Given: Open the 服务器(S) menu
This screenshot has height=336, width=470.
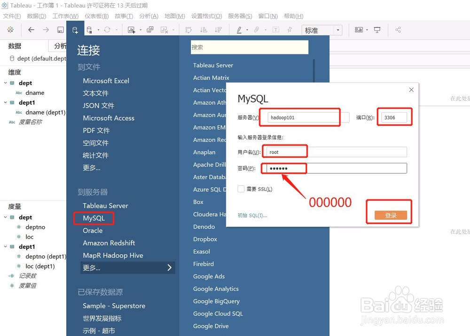Looking at the screenshot, I should pyautogui.click(x=240, y=16).
